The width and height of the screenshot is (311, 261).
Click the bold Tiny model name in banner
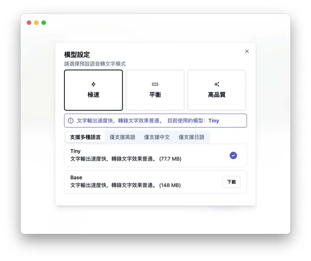[x=214, y=121]
